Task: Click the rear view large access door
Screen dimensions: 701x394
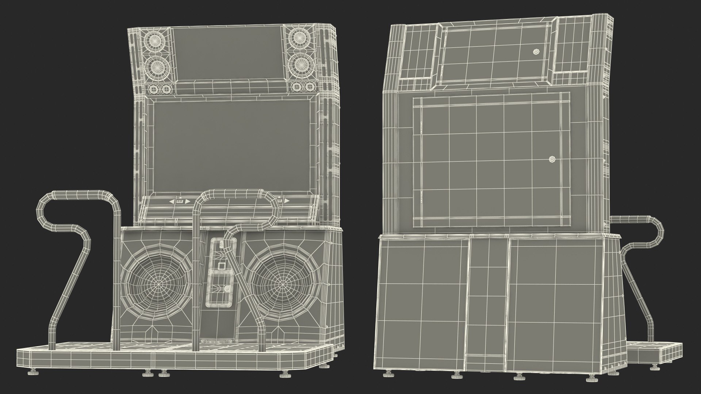Action: 491,159
